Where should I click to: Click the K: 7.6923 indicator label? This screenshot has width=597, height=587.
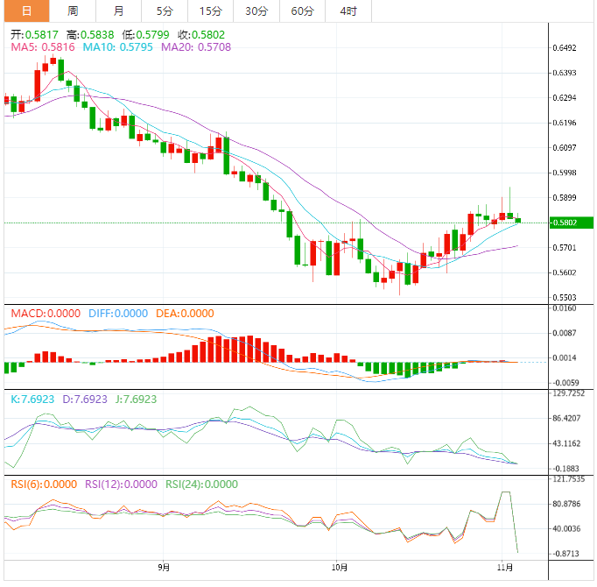pos(33,399)
